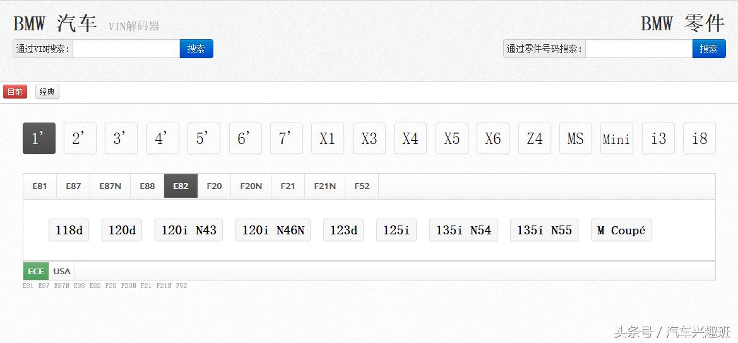This screenshot has width=738, height=343.
Task: Click the VIN search input field
Action: [x=126, y=49]
